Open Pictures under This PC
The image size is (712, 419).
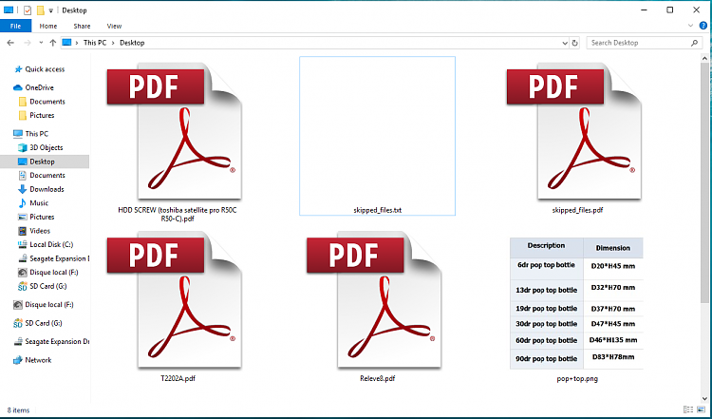point(42,217)
